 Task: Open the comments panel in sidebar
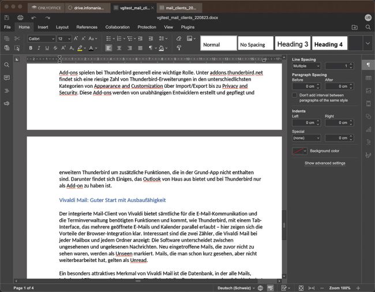[7, 78]
